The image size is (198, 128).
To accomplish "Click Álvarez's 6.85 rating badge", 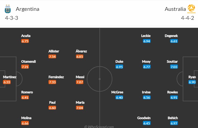I will pyautogui.click(x=80, y=56).
